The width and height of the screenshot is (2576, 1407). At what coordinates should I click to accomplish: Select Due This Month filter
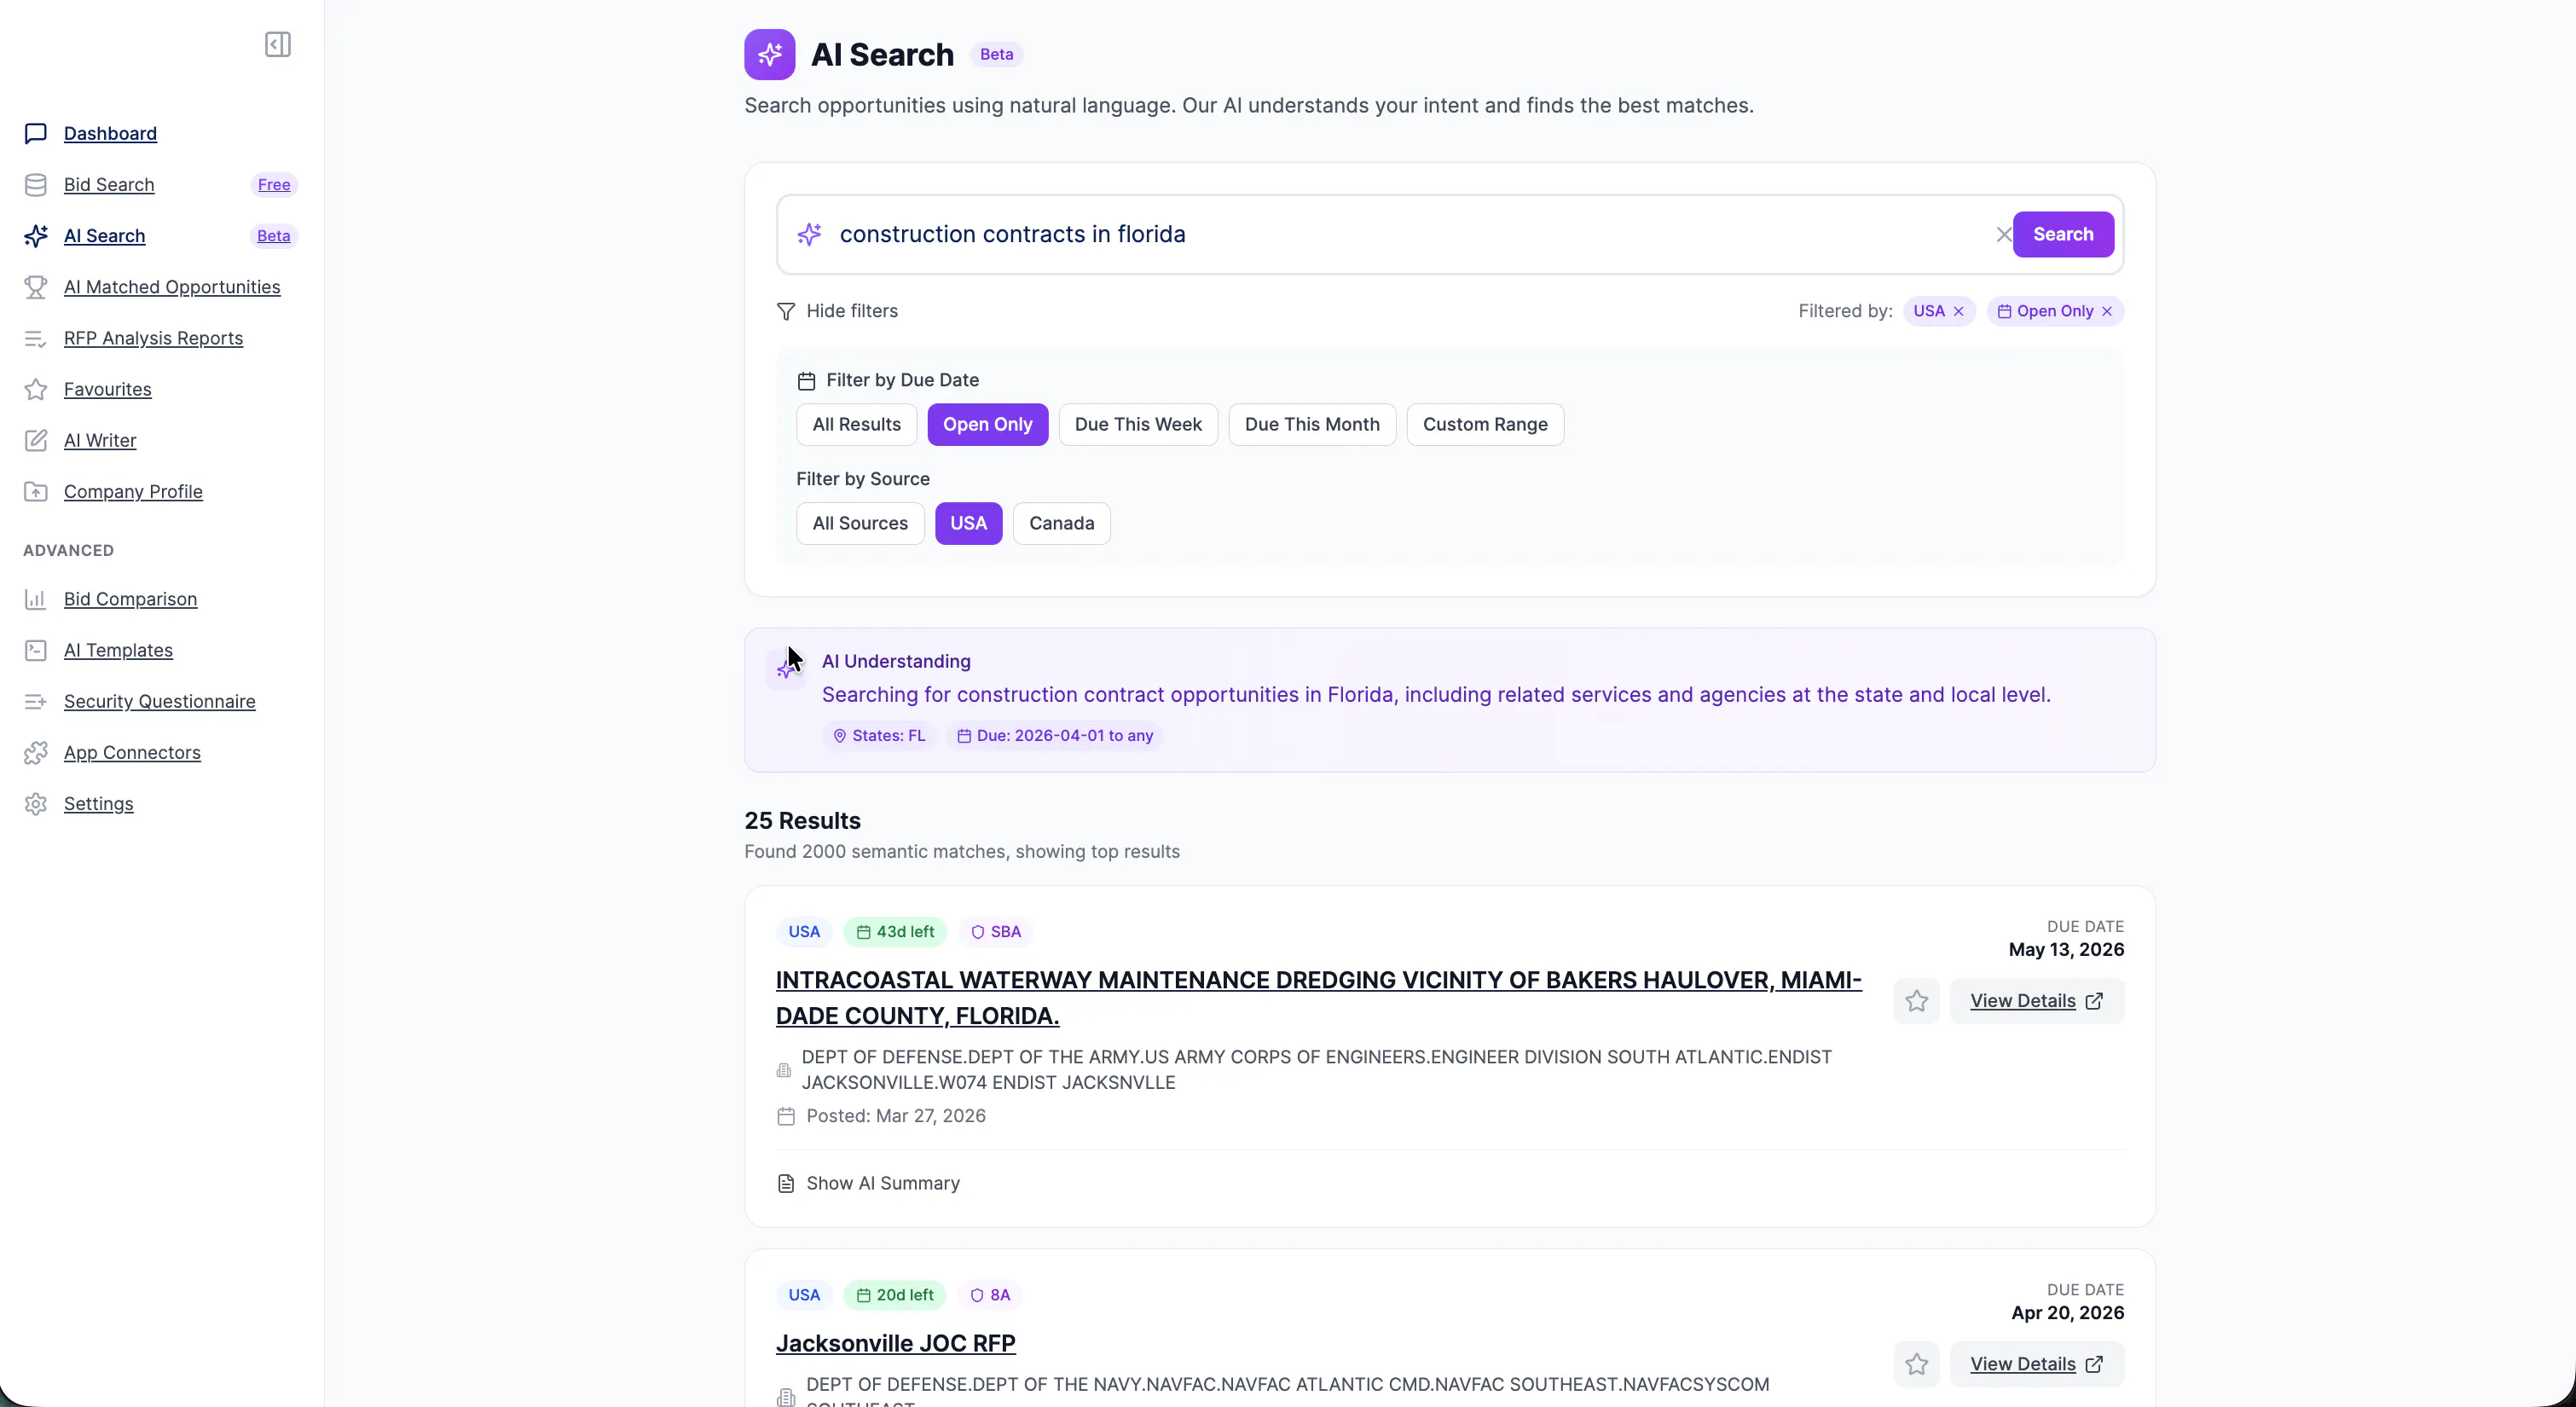(x=1312, y=424)
